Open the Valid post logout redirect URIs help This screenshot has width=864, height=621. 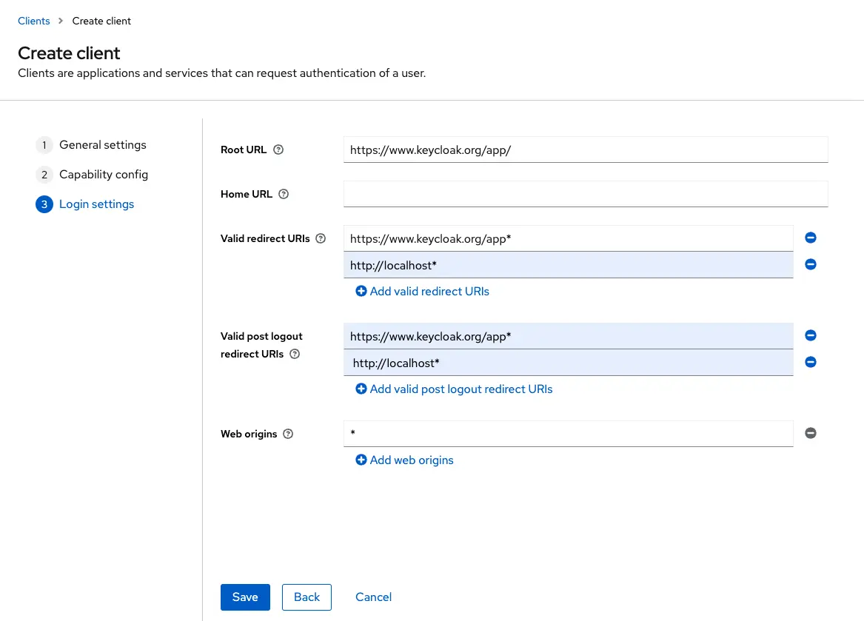(295, 354)
